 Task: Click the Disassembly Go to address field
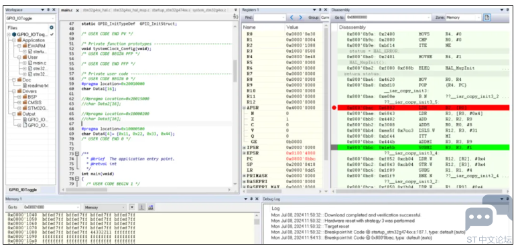click(x=388, y=17)
